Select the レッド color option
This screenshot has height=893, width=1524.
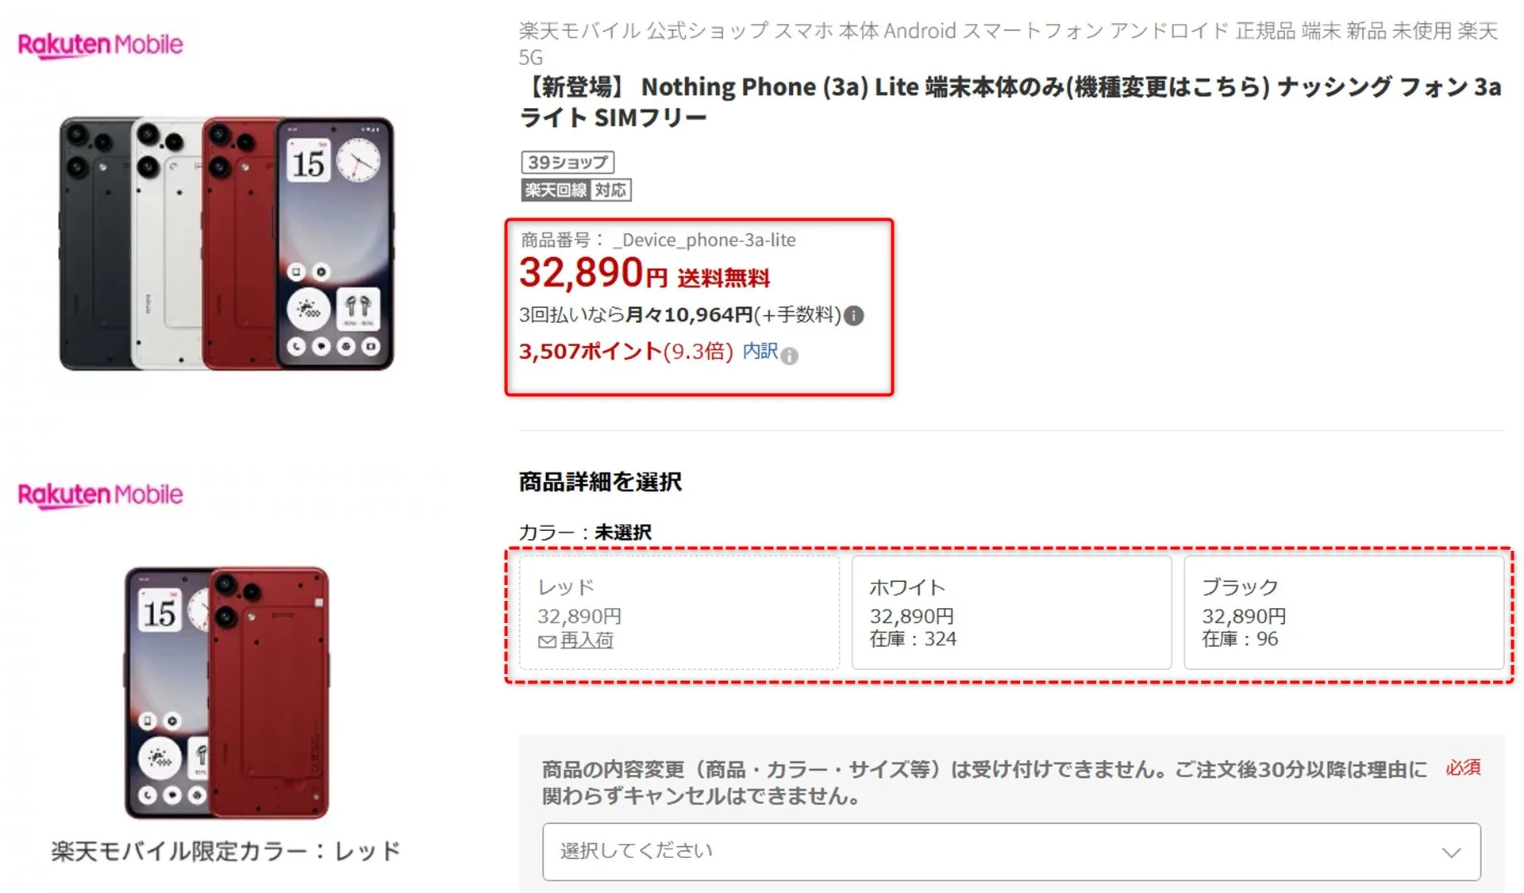point(679,612)
